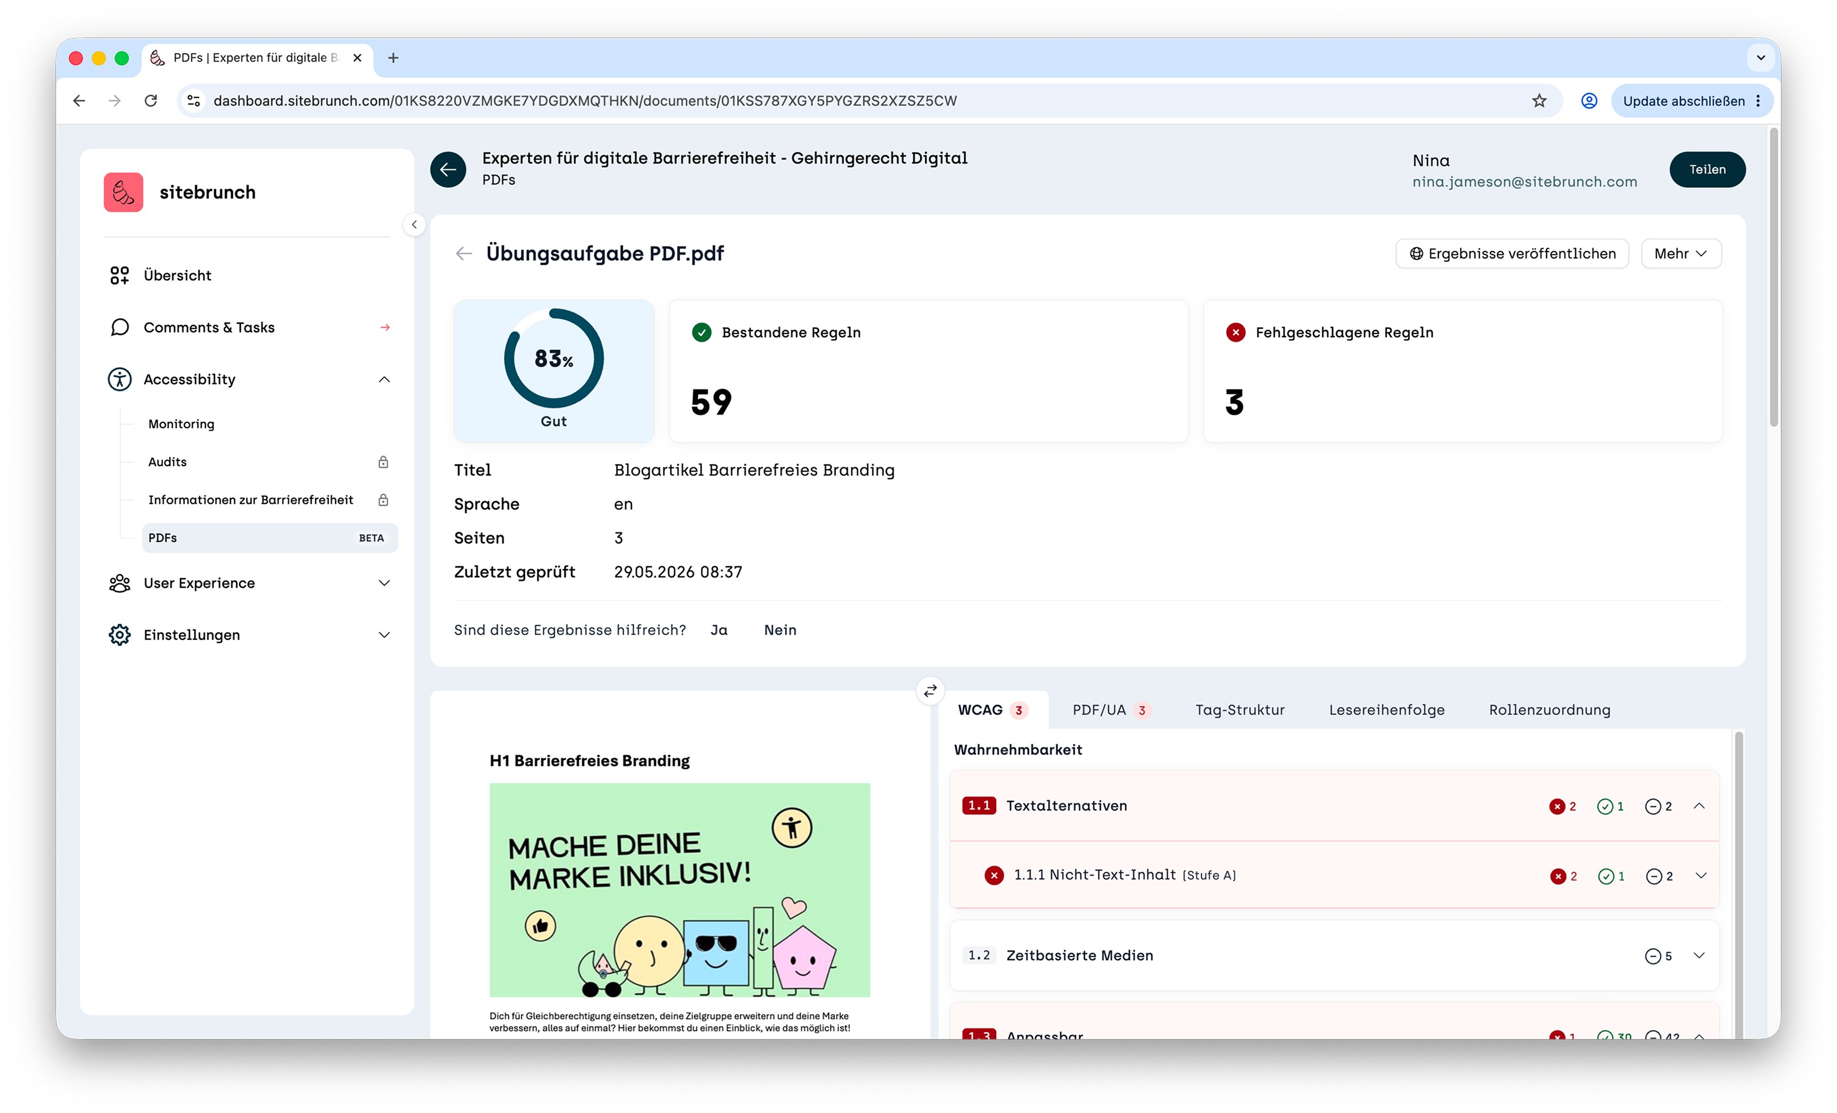Click the failed count on Textalternativen row
This screenshot has width=1837, height=1113.
(1562, 806)
